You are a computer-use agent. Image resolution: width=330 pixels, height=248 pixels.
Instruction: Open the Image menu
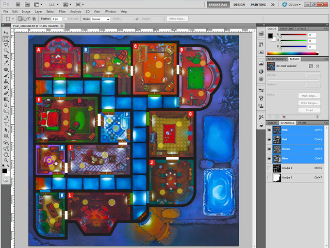click(26, 11)
